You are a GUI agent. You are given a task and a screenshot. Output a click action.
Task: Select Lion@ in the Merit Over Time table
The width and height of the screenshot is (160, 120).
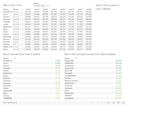click(x=5, y=24)
